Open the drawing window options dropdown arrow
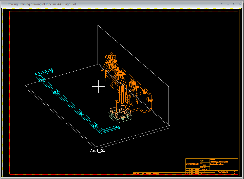 (x=222, y=4)
